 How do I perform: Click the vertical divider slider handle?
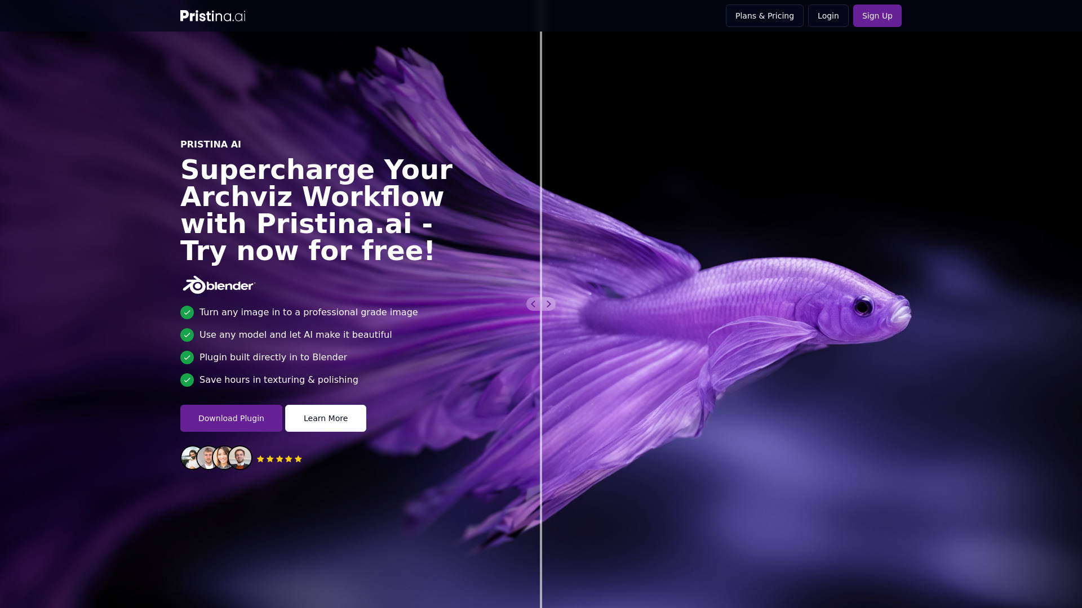click(541, 303)
